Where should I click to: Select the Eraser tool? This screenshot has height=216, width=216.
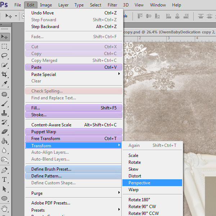click(x=4, y=132)
